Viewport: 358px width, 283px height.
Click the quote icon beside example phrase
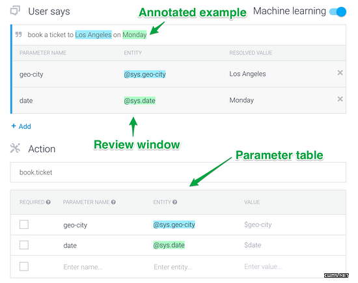(18, 34)
